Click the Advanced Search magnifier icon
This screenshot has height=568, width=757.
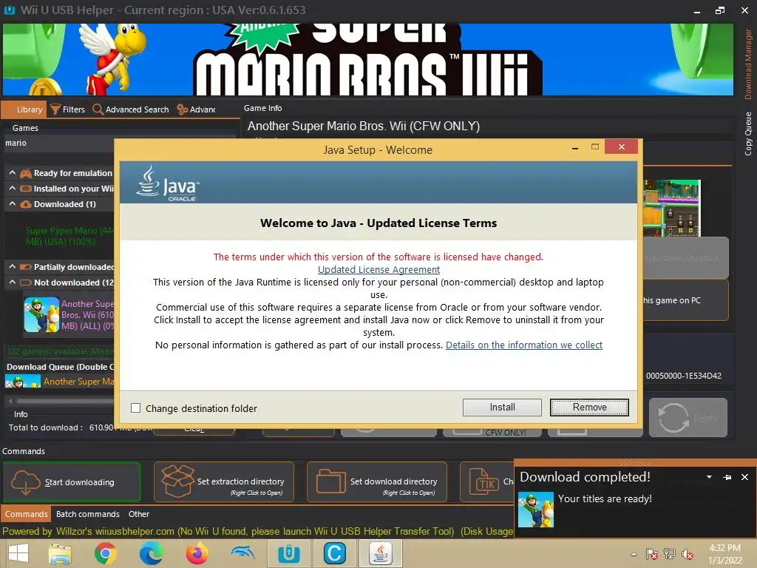tap(98, 109)
